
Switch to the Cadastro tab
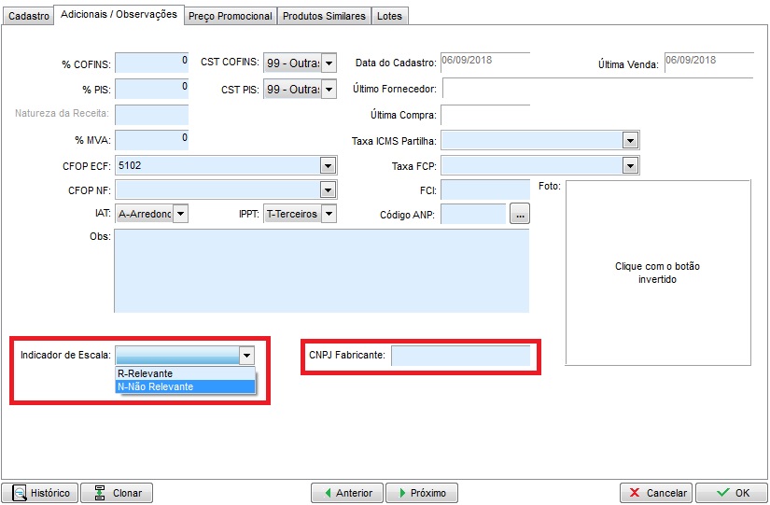(x=28, y=16)
